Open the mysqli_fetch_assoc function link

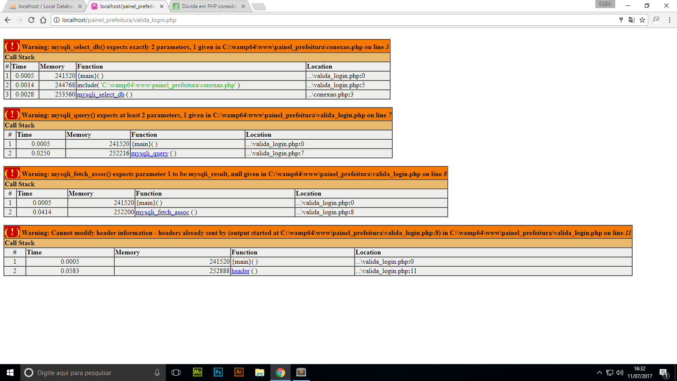click(162, 212)
